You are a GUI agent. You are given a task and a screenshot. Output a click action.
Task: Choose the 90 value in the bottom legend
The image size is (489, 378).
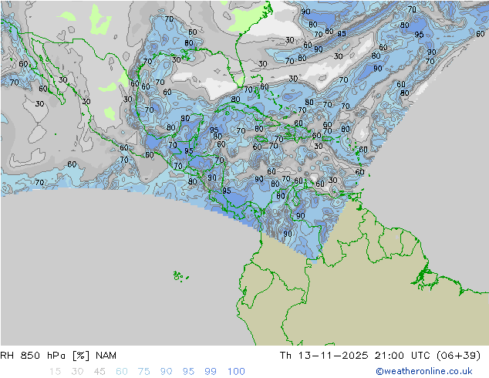coord(167,372)
